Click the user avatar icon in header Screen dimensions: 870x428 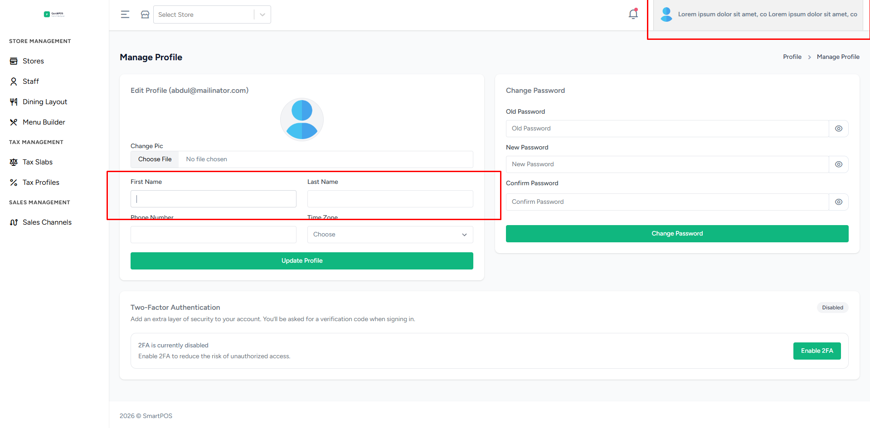[x=666, y=14]
